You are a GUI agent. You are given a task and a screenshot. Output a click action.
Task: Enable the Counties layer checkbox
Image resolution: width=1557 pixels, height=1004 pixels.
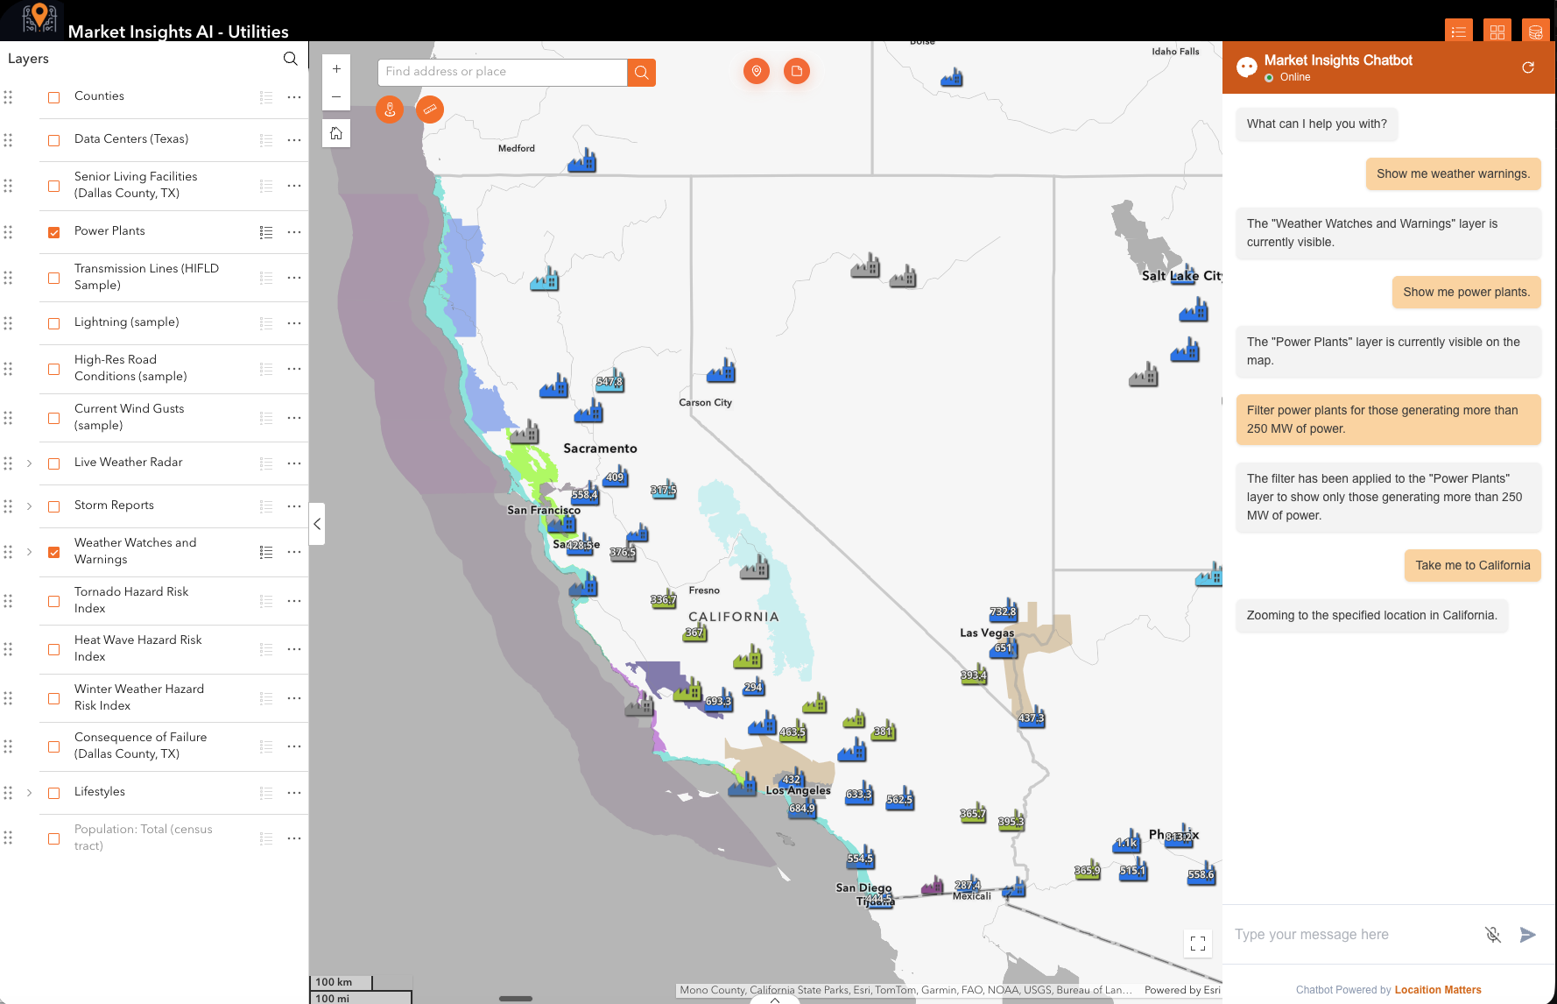pos(54,97)
